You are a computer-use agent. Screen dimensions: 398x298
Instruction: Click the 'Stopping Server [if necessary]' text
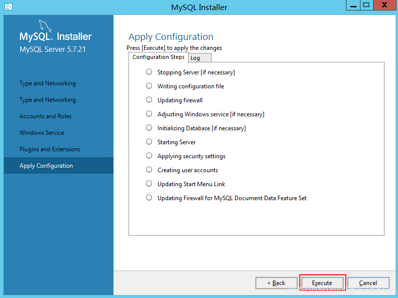tap(196, 72)
